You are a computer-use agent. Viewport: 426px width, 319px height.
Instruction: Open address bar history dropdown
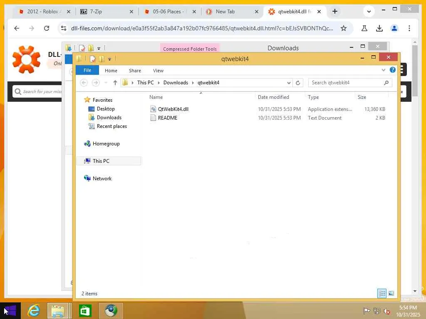[289, 83]
